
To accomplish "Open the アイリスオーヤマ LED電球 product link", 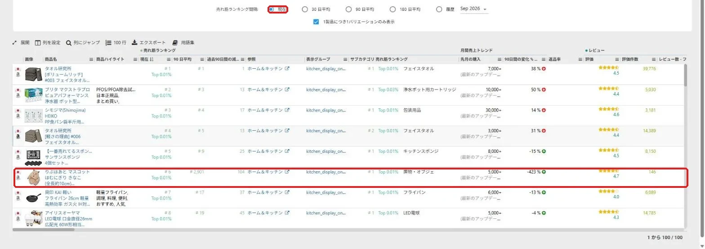I will (68, 219).
